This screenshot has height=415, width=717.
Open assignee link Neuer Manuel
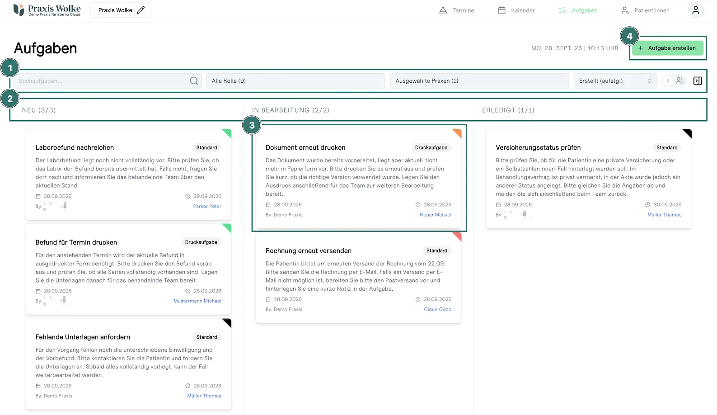436,215
